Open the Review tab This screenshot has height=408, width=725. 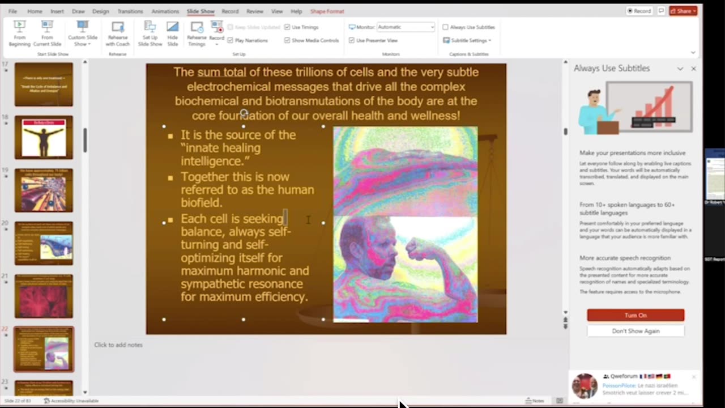point(254,11)
